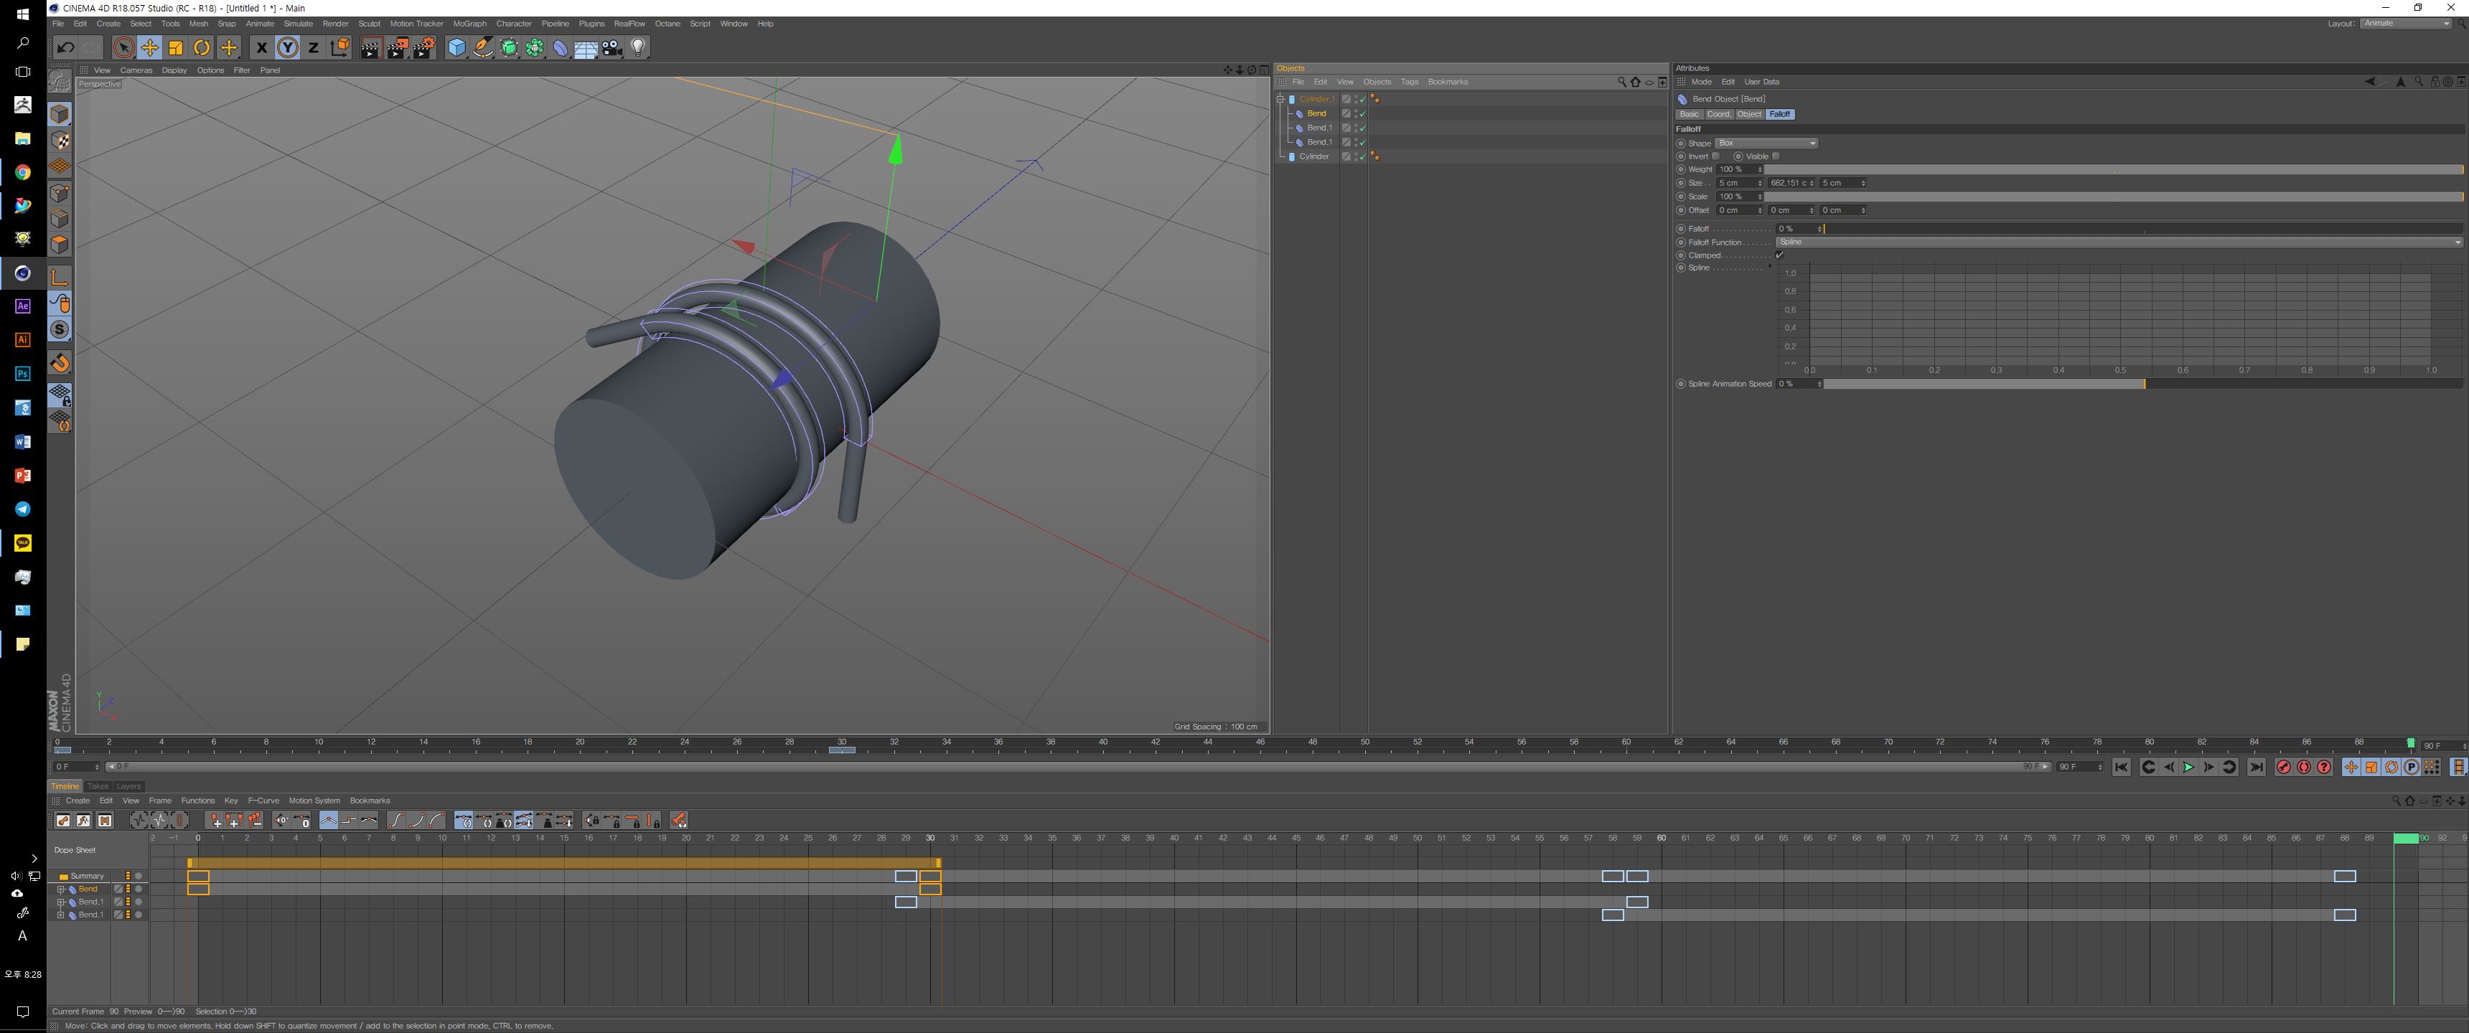Switch to the Object tab
This screenshot has width=2469, height=1033.
[x=1749, y=114]
